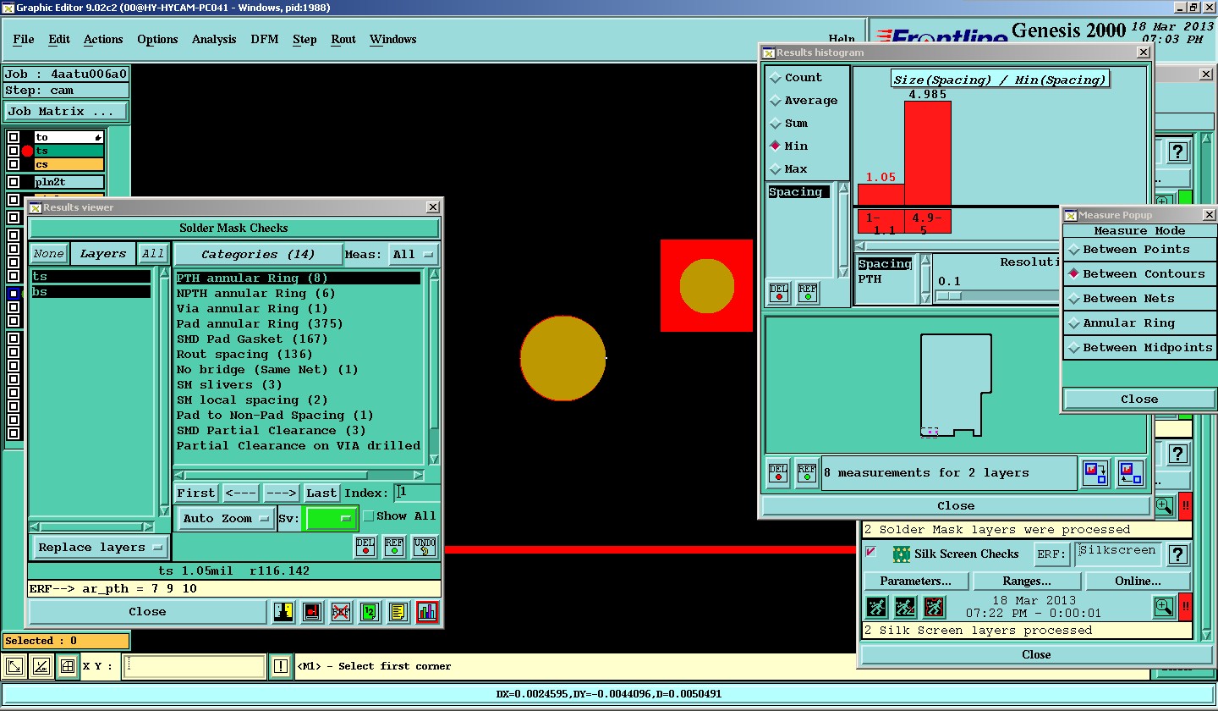Click the REF icon left of measurements text
The height and width of the screenshot is (711, 1218).
pos(807,473)
